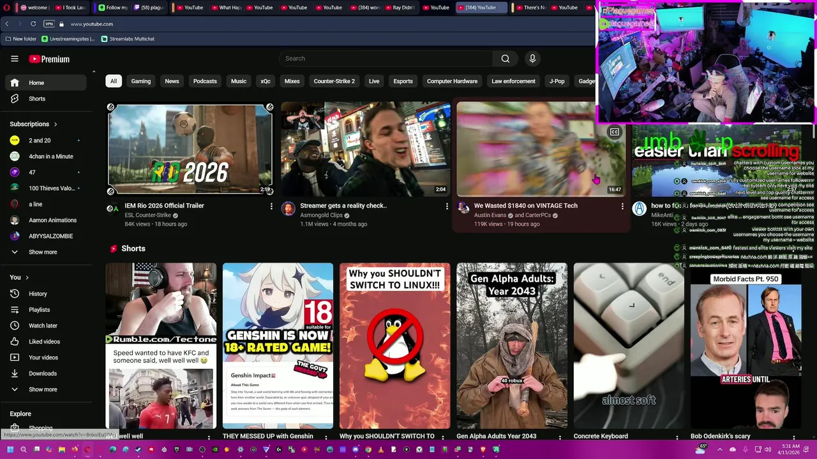Open Liked videos in the sidebar
Screen dimensions: 817x459
[x=45, y=342]
